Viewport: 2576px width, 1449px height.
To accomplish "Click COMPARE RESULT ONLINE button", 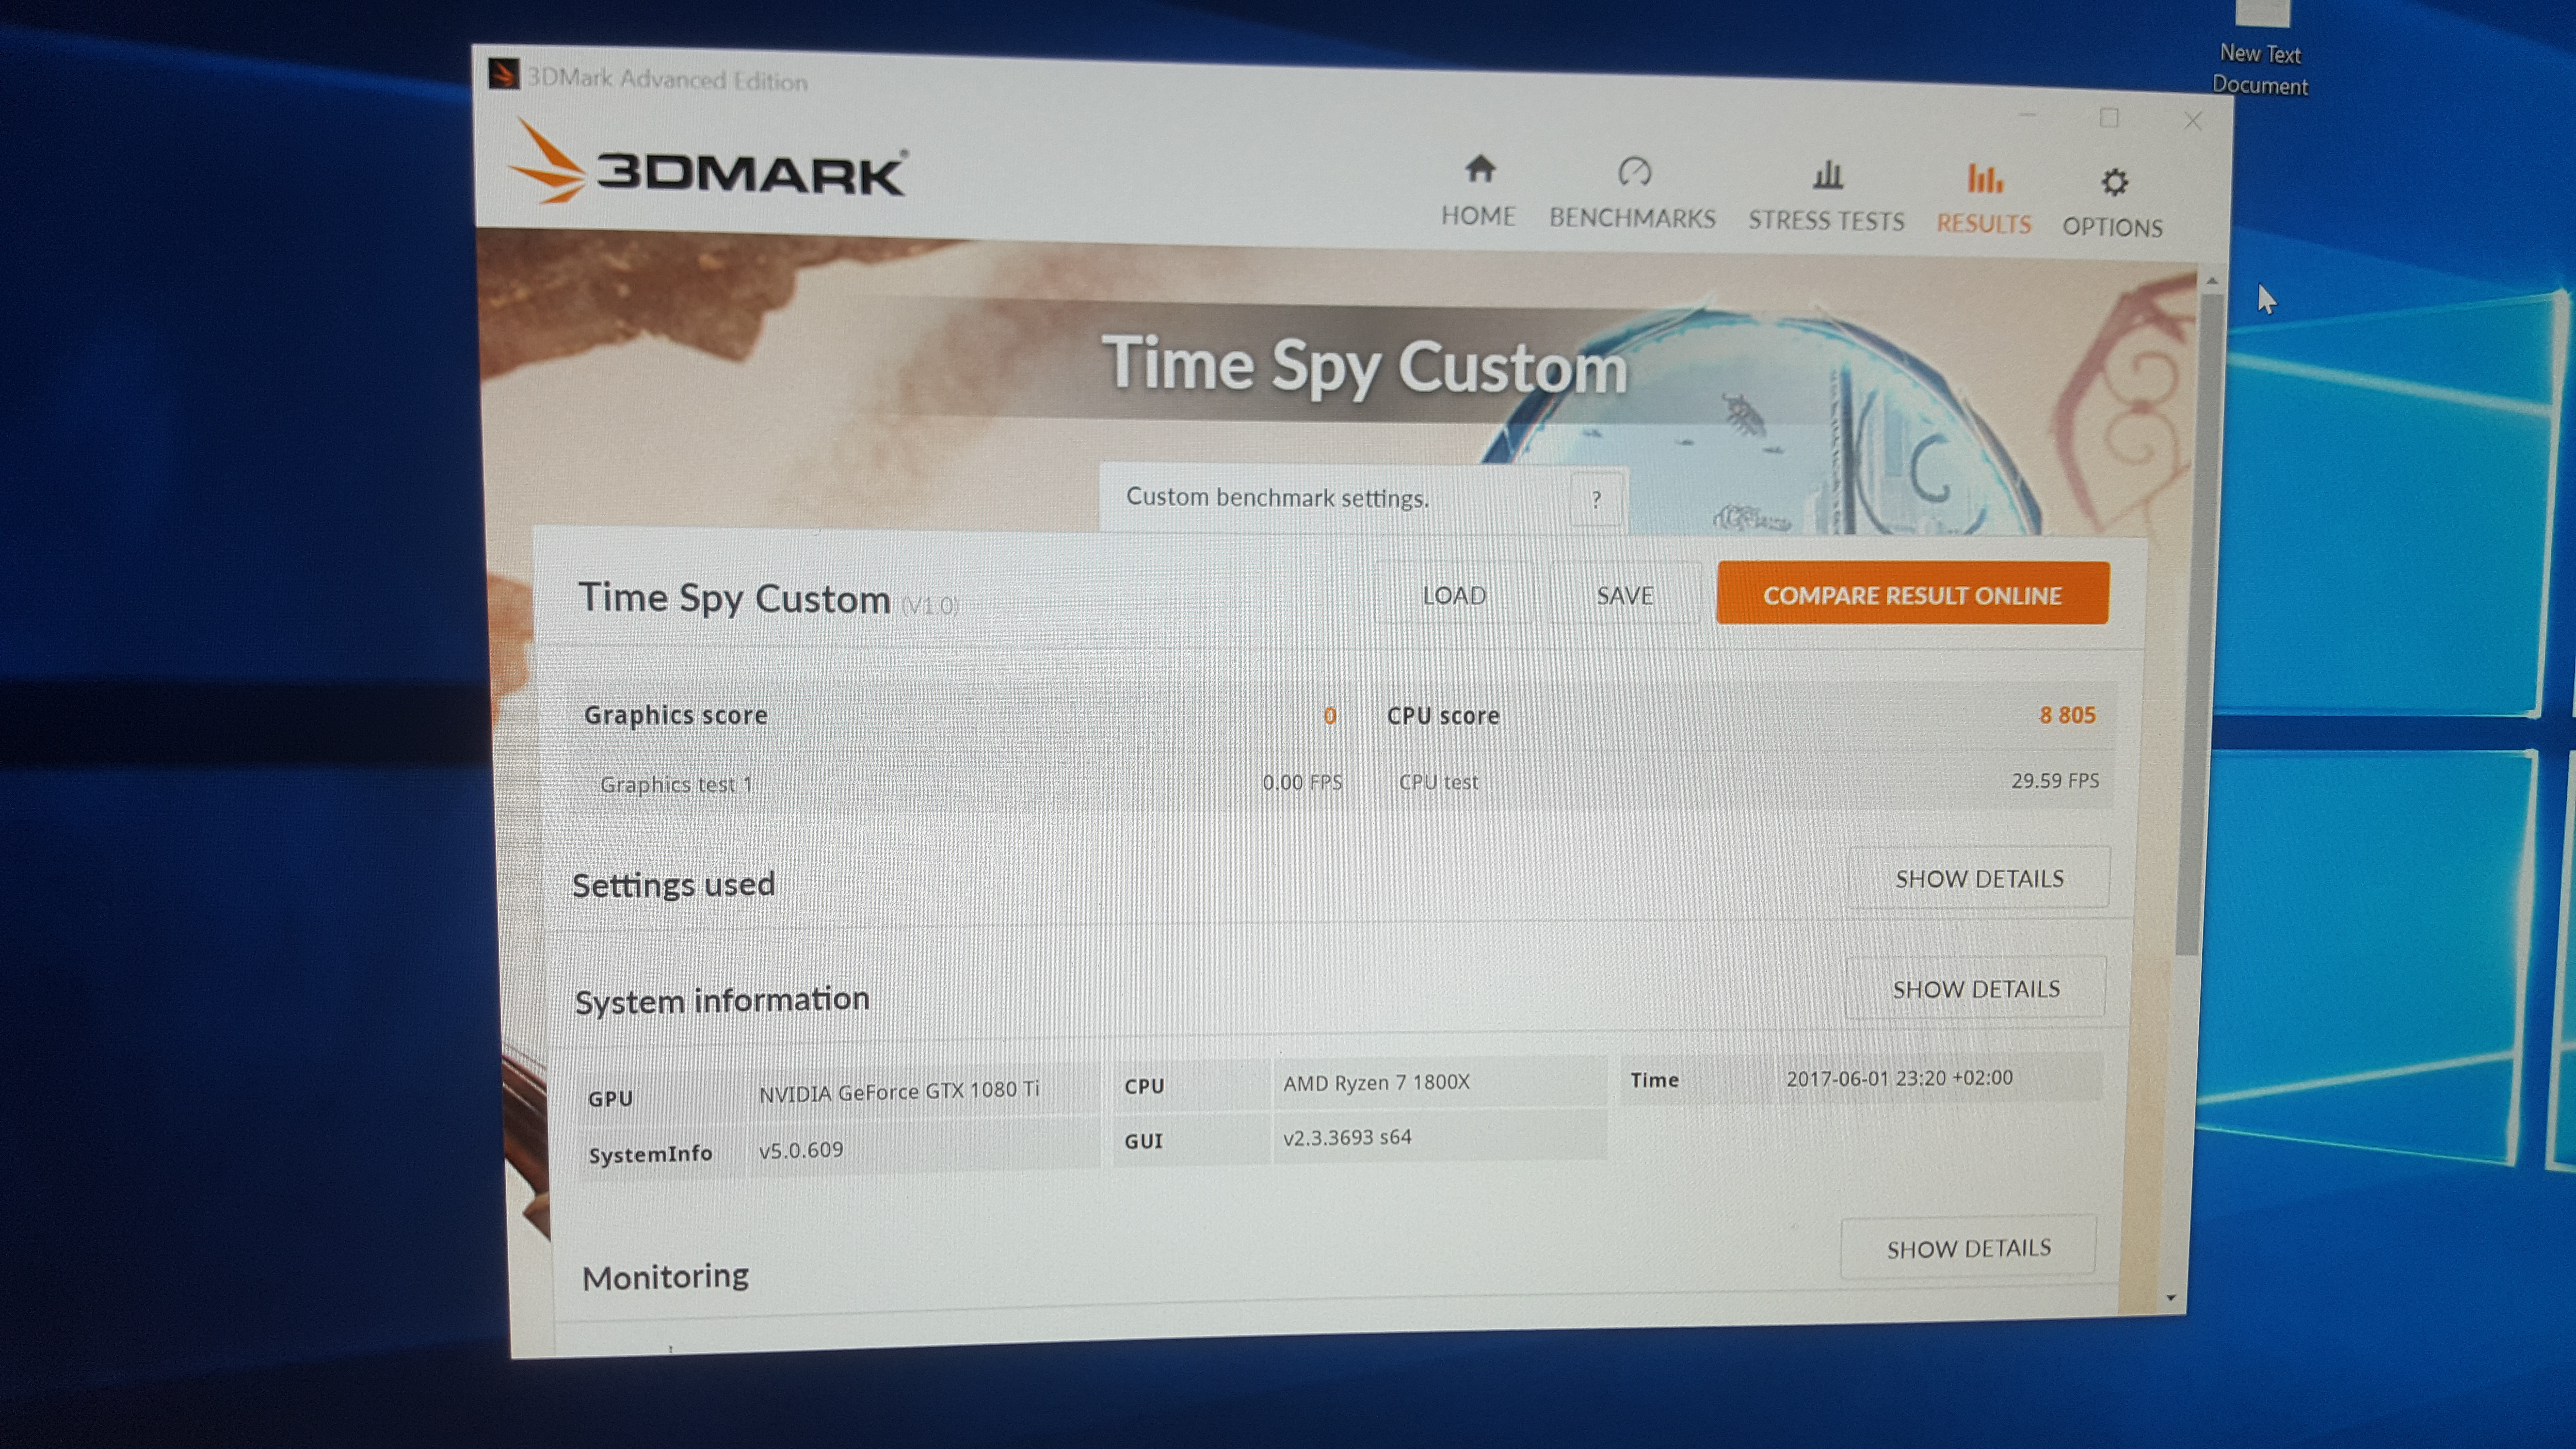I will pyautogui.click(x=1912, y=594).
